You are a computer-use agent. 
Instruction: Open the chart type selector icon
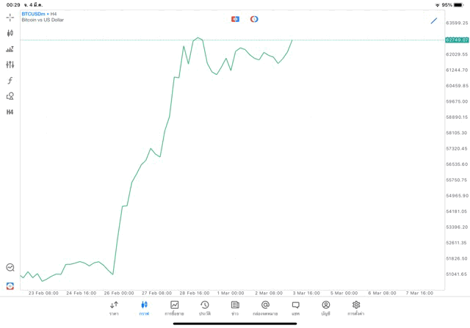pos(10,33)
